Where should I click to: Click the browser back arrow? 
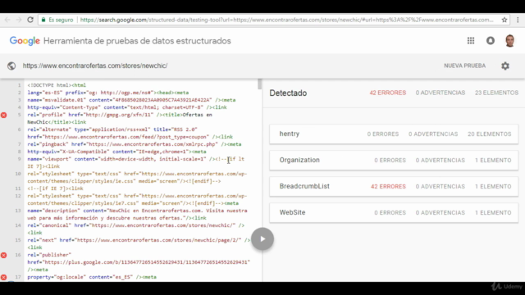coord(7,20)
